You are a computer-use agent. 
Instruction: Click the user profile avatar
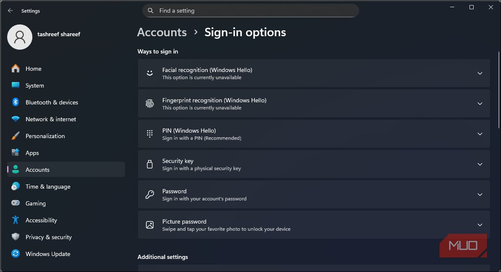pos(20,37)
